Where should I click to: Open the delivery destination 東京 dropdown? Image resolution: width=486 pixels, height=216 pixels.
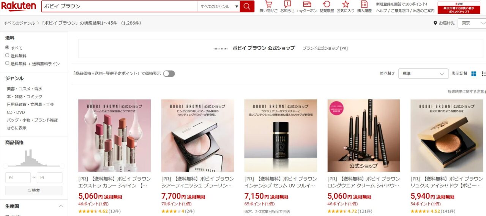tap(472, 23)
